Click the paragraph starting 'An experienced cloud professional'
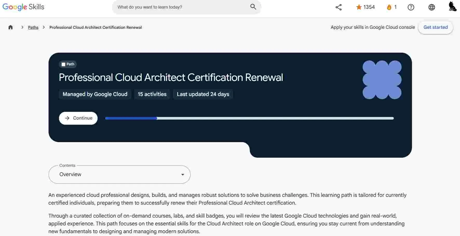 [227, 199]
